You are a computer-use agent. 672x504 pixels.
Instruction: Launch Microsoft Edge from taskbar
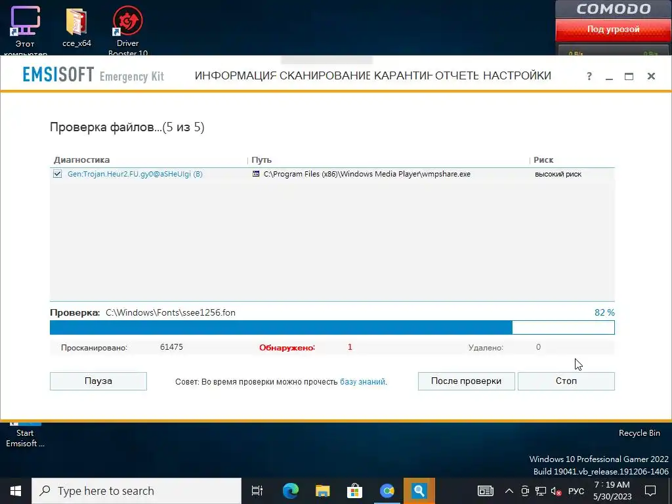pyautogui.click(x=290, y=491)
